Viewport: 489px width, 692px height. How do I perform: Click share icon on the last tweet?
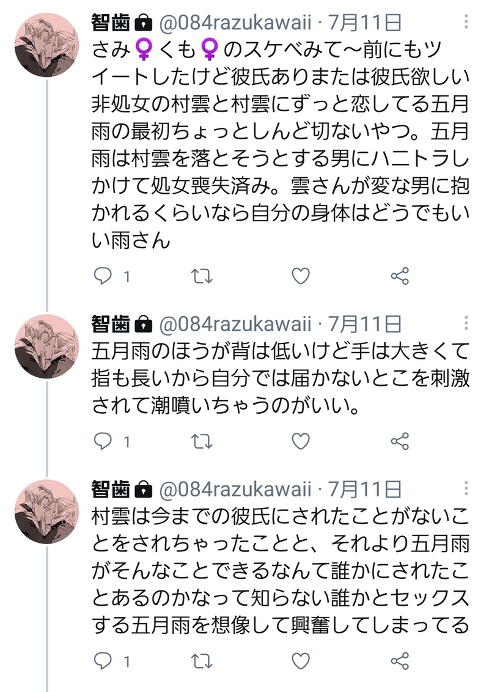[x=399, y=660]
